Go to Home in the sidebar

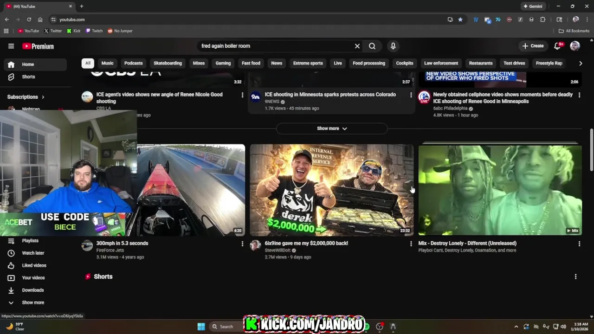pyautogui.click(x=35, y=64)
